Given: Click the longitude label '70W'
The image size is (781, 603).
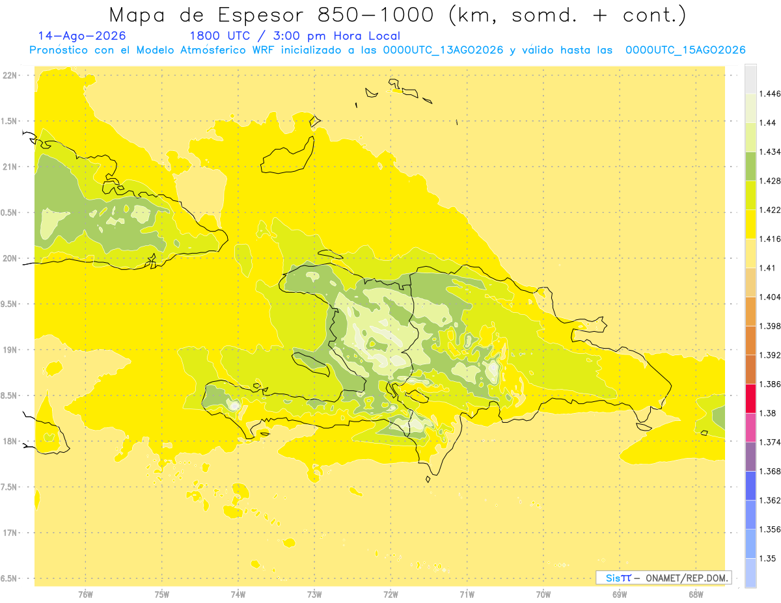Looking at the screenshot, I should click(543, 594).
